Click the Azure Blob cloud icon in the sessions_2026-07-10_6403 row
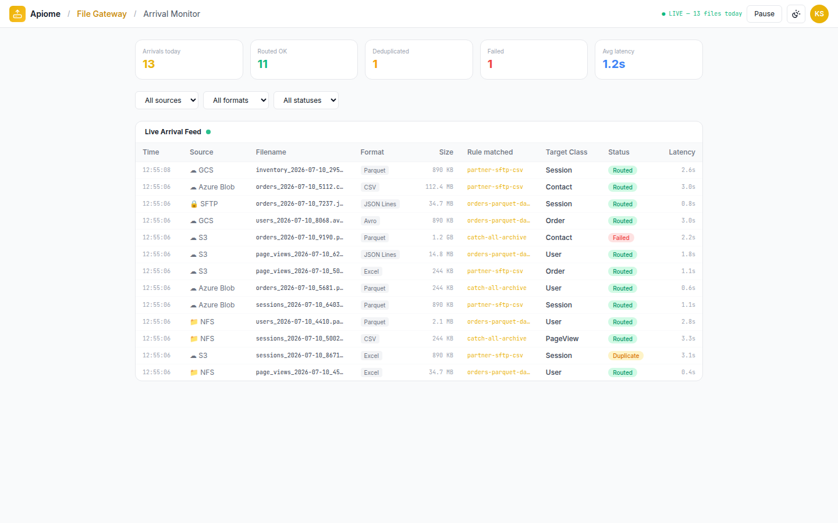 [x=193, y=306]
